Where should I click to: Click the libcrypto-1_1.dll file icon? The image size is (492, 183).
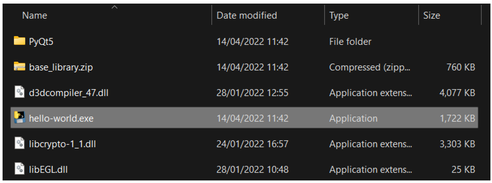(x=19, y=144)
